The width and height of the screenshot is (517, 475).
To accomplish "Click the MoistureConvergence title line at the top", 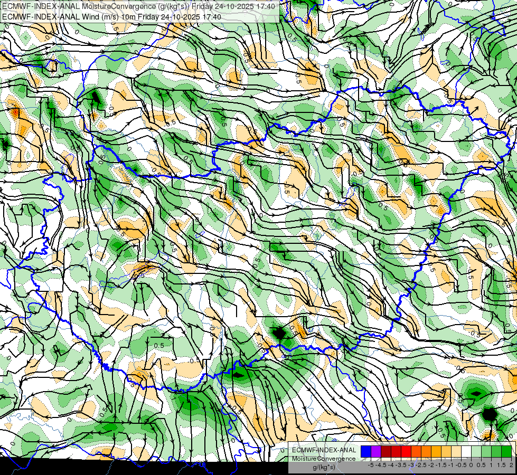I will click(139, 6).
